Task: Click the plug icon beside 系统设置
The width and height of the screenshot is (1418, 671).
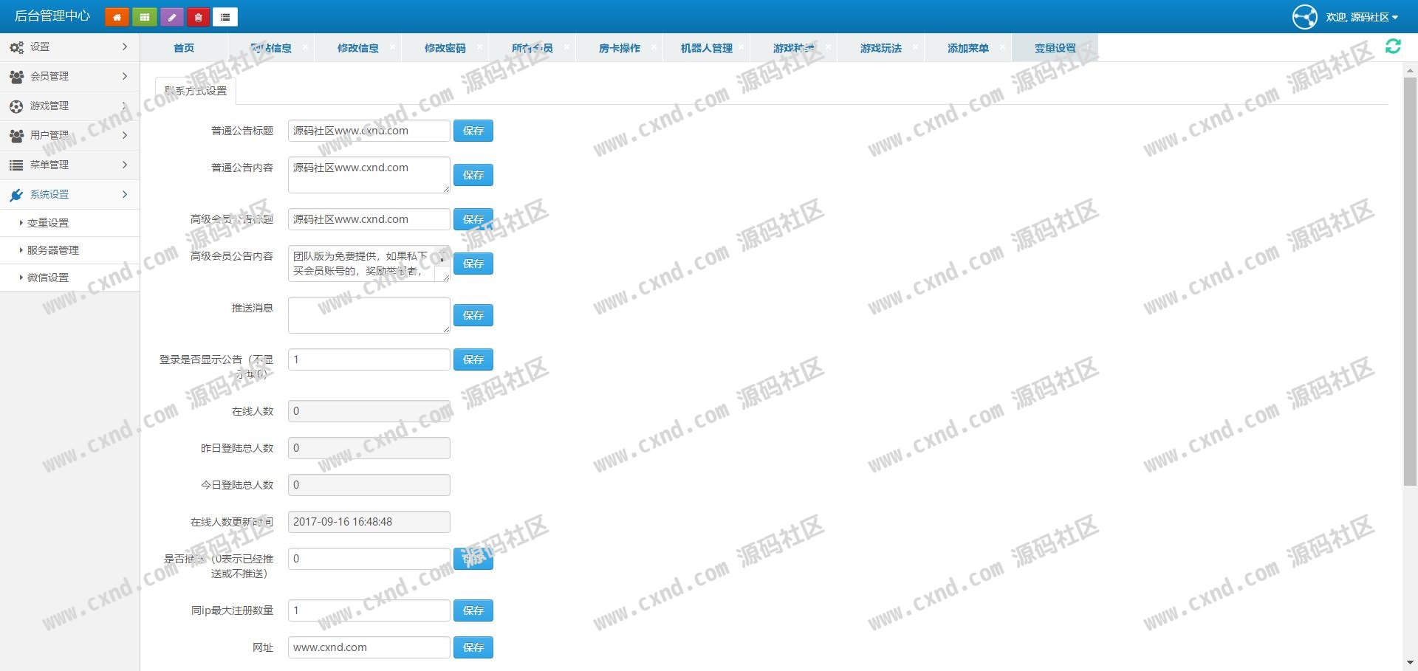Action: 16,195
